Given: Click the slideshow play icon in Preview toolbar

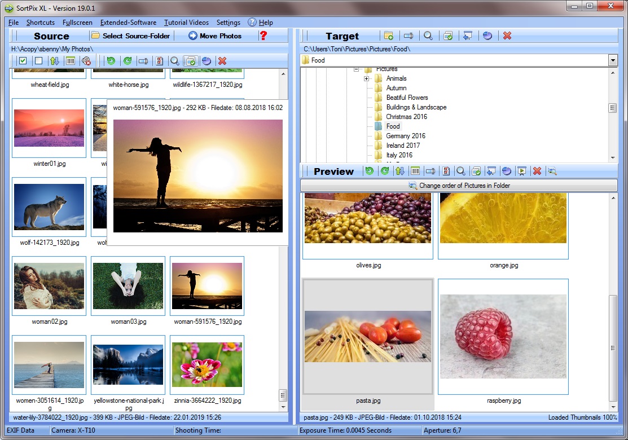Looking at the screenshot, I should click(522, 171).
